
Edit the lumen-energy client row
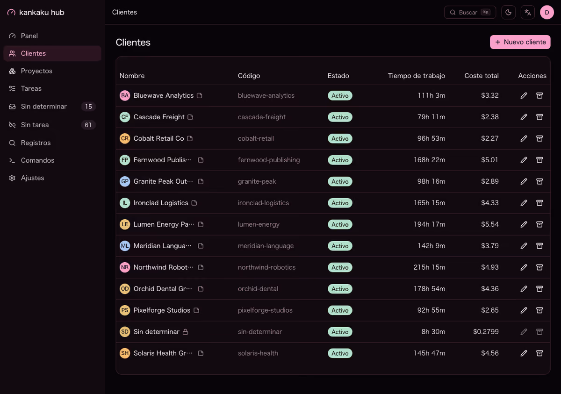coord(524,224)
